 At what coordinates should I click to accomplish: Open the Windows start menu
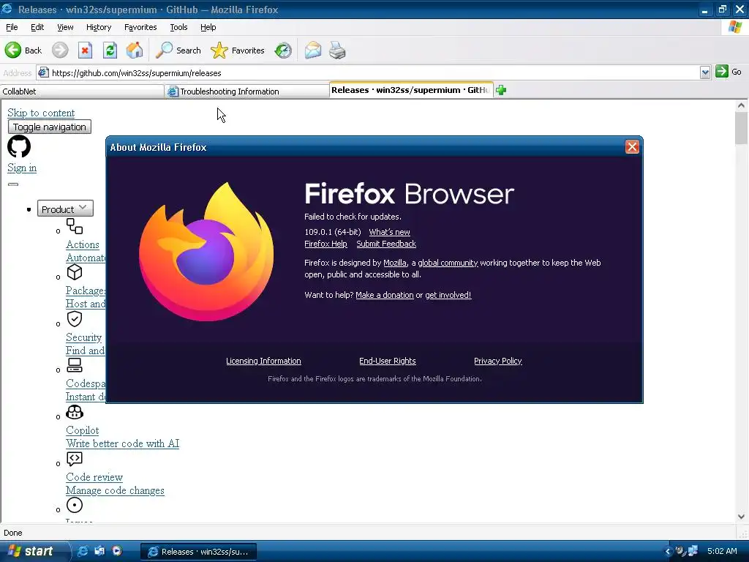pos(32,551)
